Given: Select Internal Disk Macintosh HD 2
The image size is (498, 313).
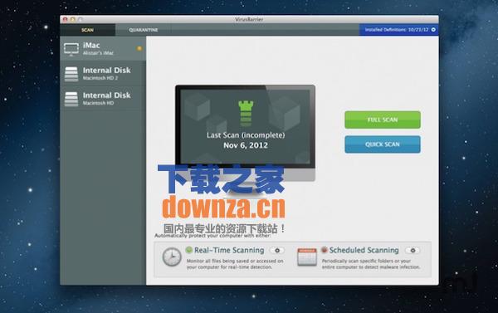Looking at the screenshot, I should coord(103,73).
